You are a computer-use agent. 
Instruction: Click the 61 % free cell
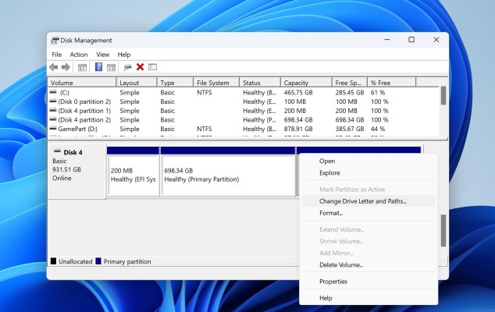pyautogui.click(x=378, y=93)
